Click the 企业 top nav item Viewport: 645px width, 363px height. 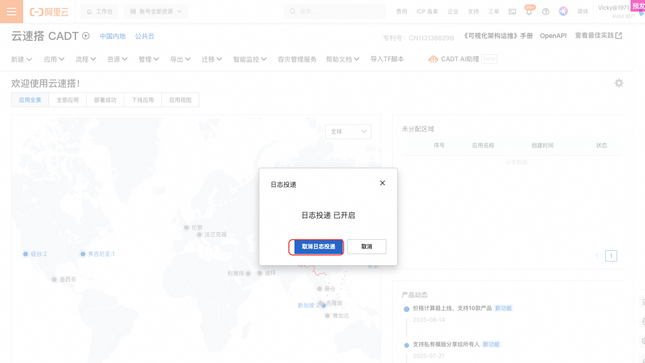[x=453, y=12]
